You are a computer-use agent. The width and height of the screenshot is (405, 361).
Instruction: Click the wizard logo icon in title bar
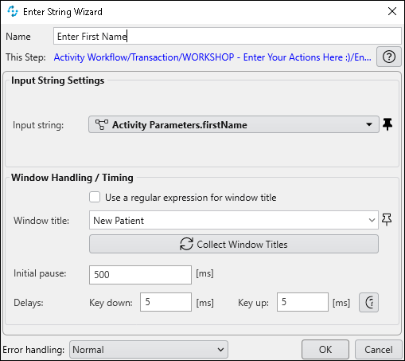13,11
